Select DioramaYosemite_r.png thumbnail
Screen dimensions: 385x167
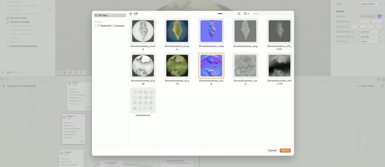(x=245, y=66)
